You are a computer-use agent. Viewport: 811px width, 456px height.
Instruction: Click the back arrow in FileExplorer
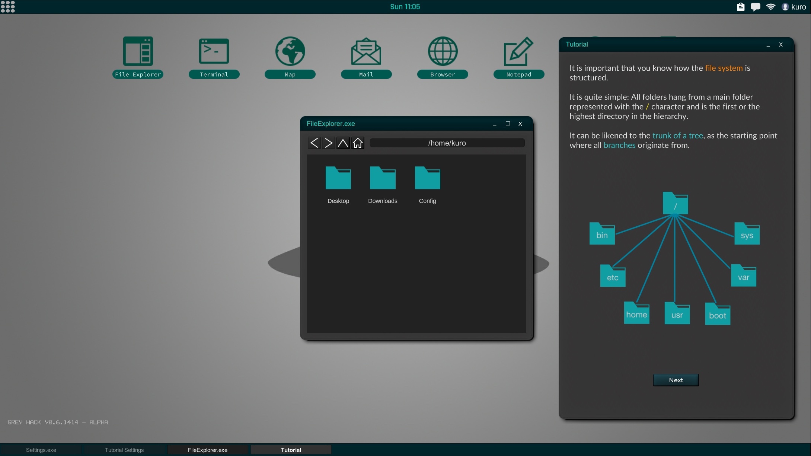click(x=314, y=143)
